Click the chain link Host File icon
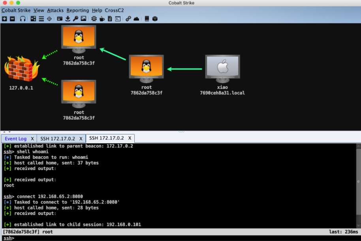 tap(128, 19)
